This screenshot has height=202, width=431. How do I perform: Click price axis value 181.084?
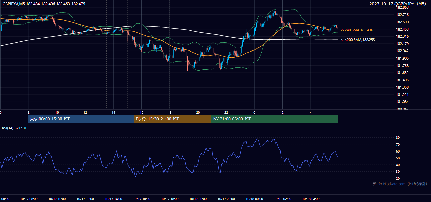pos(402,102)
